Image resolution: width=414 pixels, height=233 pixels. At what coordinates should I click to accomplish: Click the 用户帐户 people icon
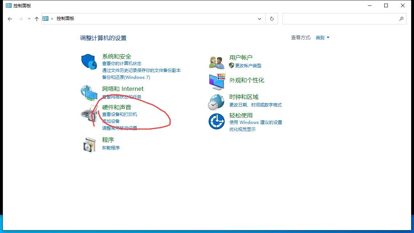[x=216, y=61]
